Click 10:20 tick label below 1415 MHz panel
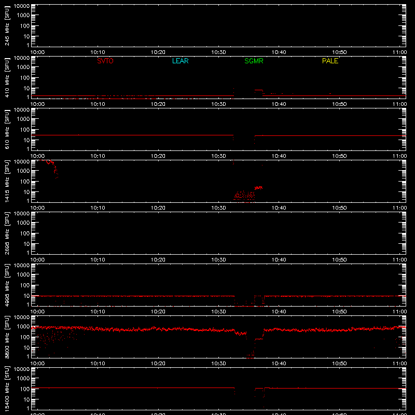 (158, 208)
